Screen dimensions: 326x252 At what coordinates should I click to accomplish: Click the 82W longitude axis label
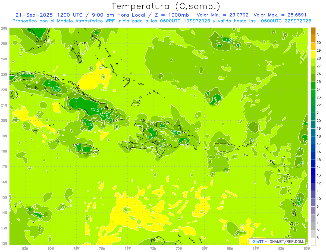(x=25, y=248)
